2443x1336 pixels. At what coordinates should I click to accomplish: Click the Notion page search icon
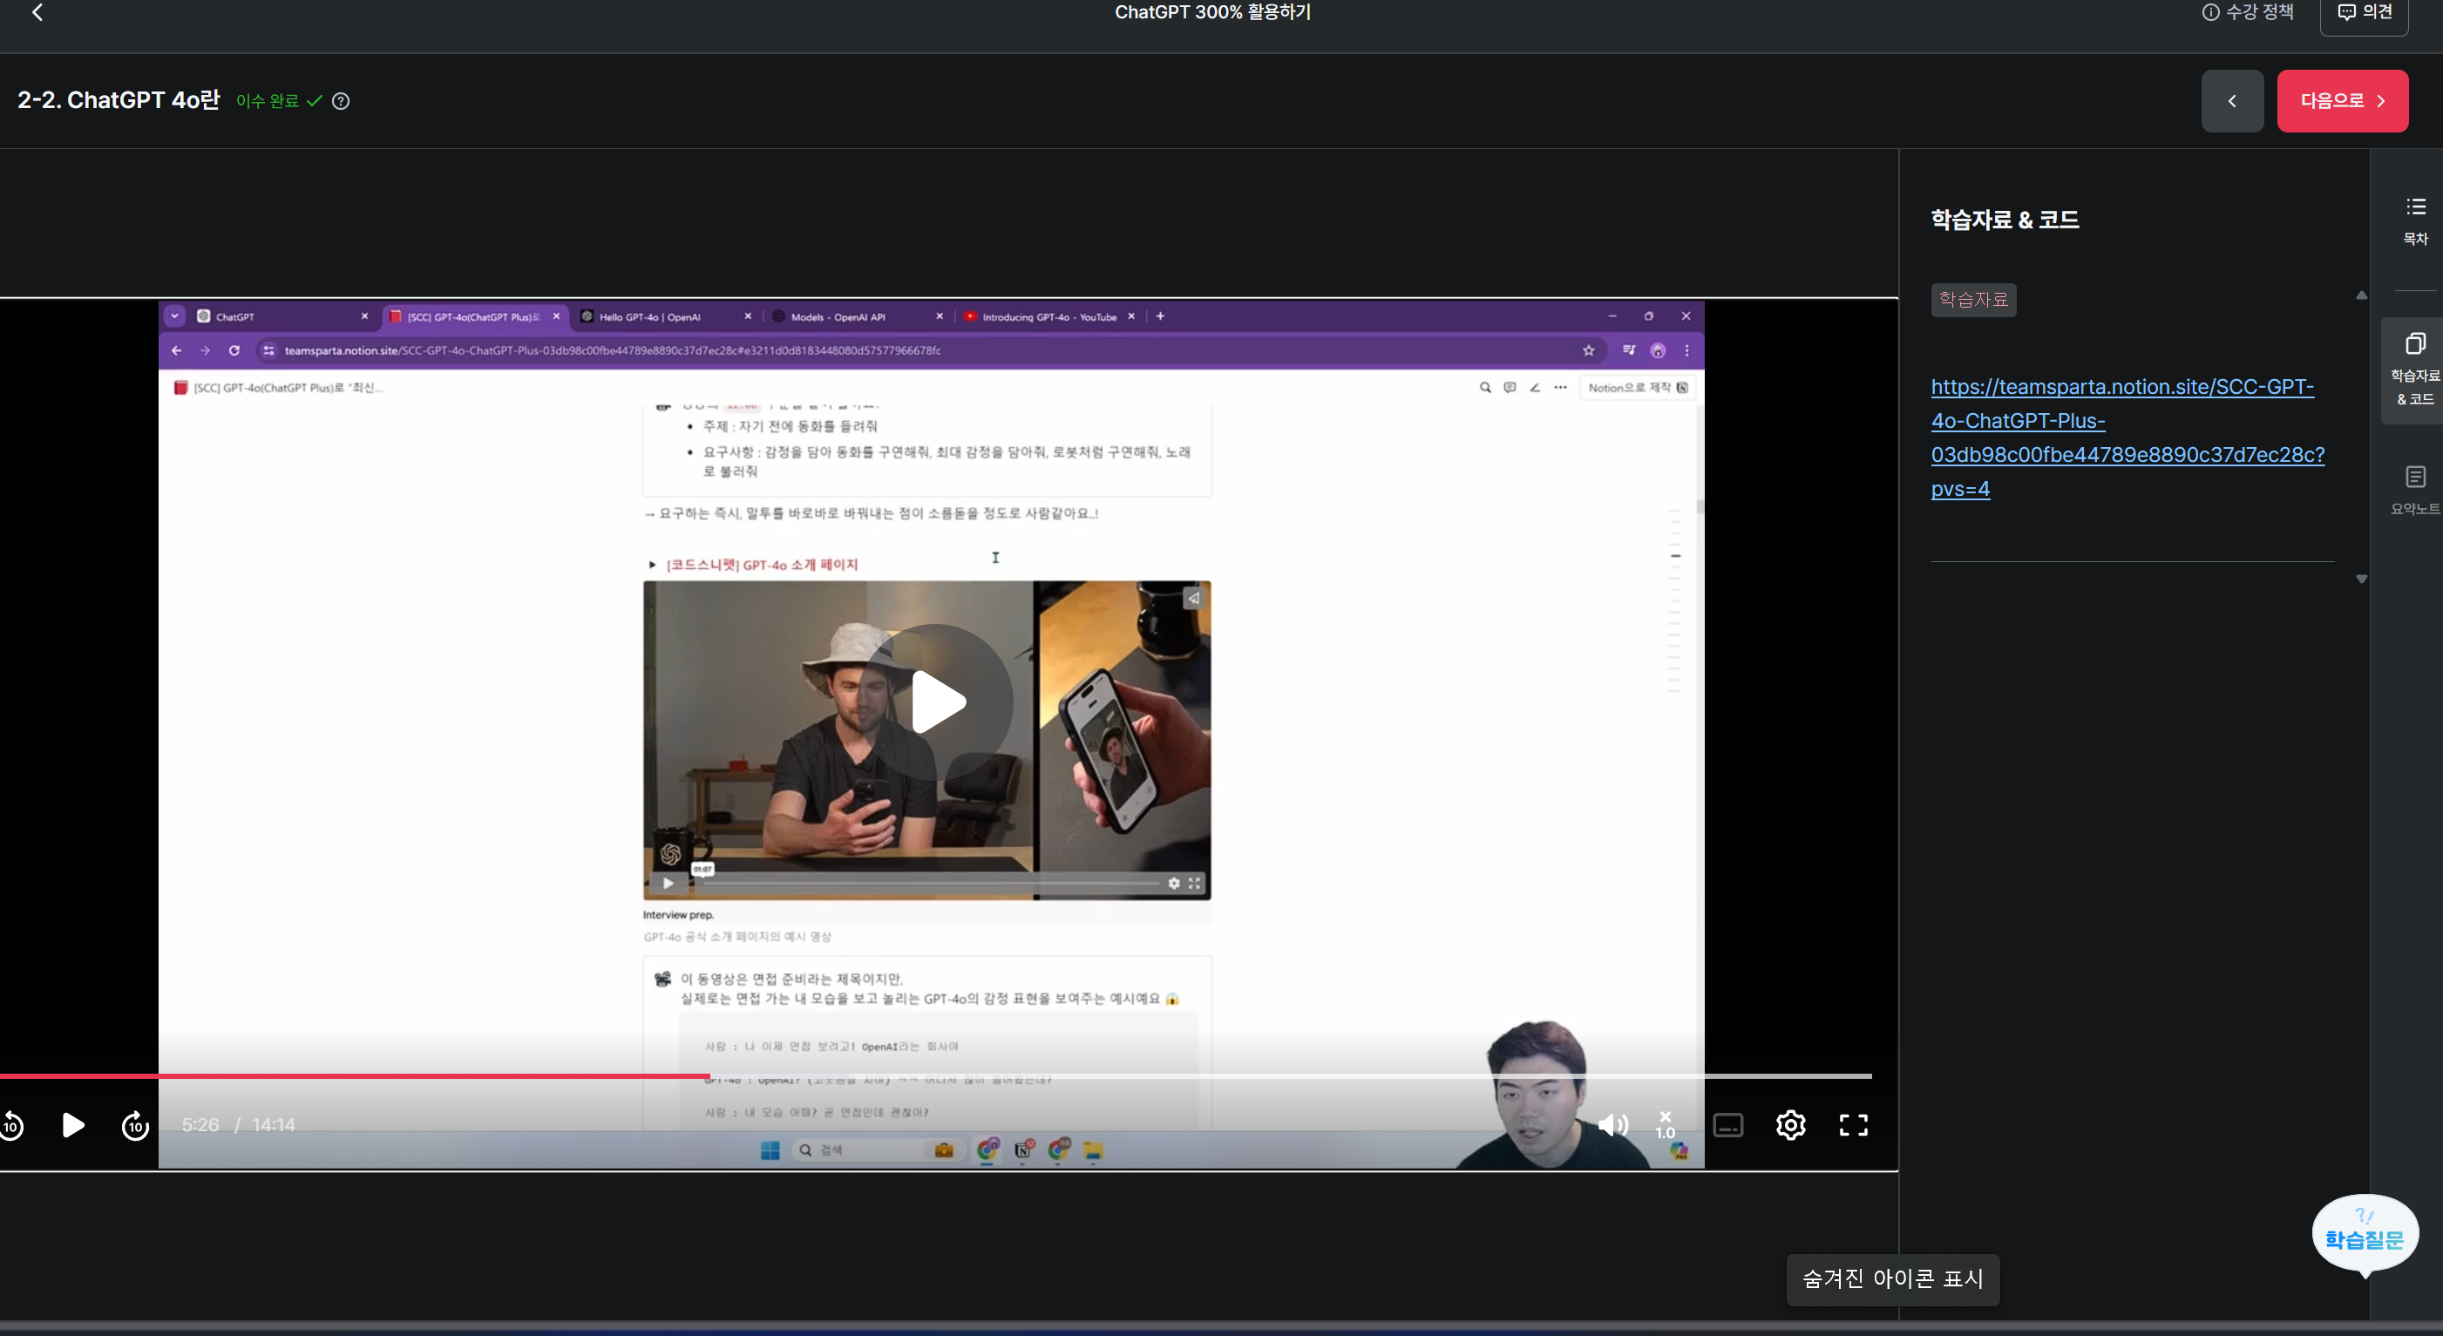pos(1485,388)
